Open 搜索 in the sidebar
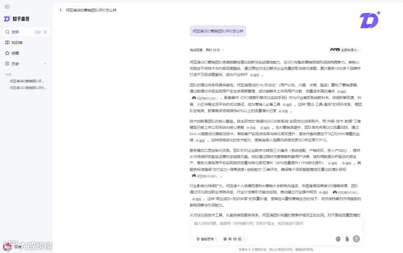The image size is (403, 253). pos(26,32)
